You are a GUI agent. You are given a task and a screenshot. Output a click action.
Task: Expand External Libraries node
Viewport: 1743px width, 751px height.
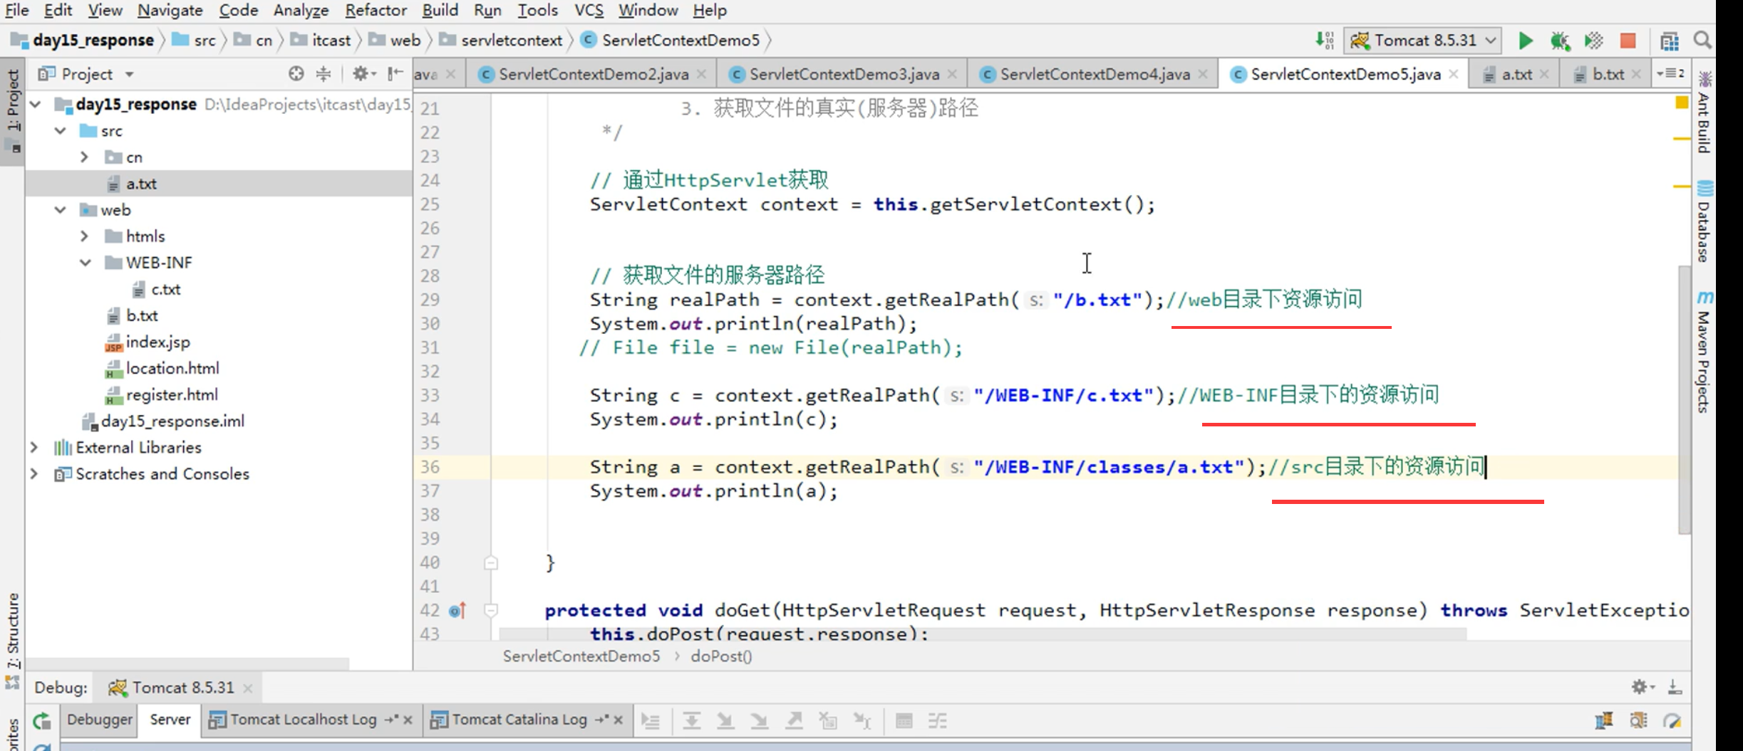click(34, 447)
